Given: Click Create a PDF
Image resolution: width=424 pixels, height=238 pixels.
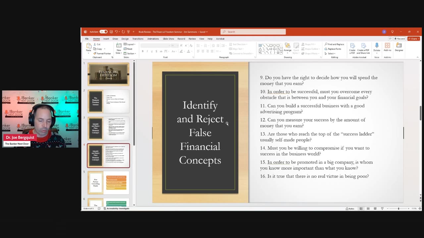Looking at the screenshot, I should [x=352, y=49].
